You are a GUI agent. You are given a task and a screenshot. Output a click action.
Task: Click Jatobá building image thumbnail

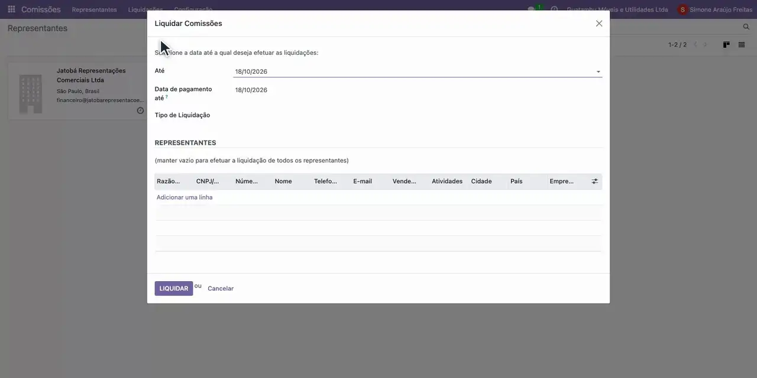31,93
